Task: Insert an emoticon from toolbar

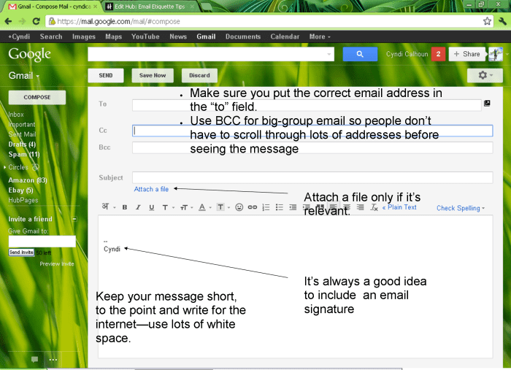Action: [239, 207]
